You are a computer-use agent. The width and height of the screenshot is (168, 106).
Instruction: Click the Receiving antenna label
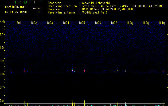point(61,12)
